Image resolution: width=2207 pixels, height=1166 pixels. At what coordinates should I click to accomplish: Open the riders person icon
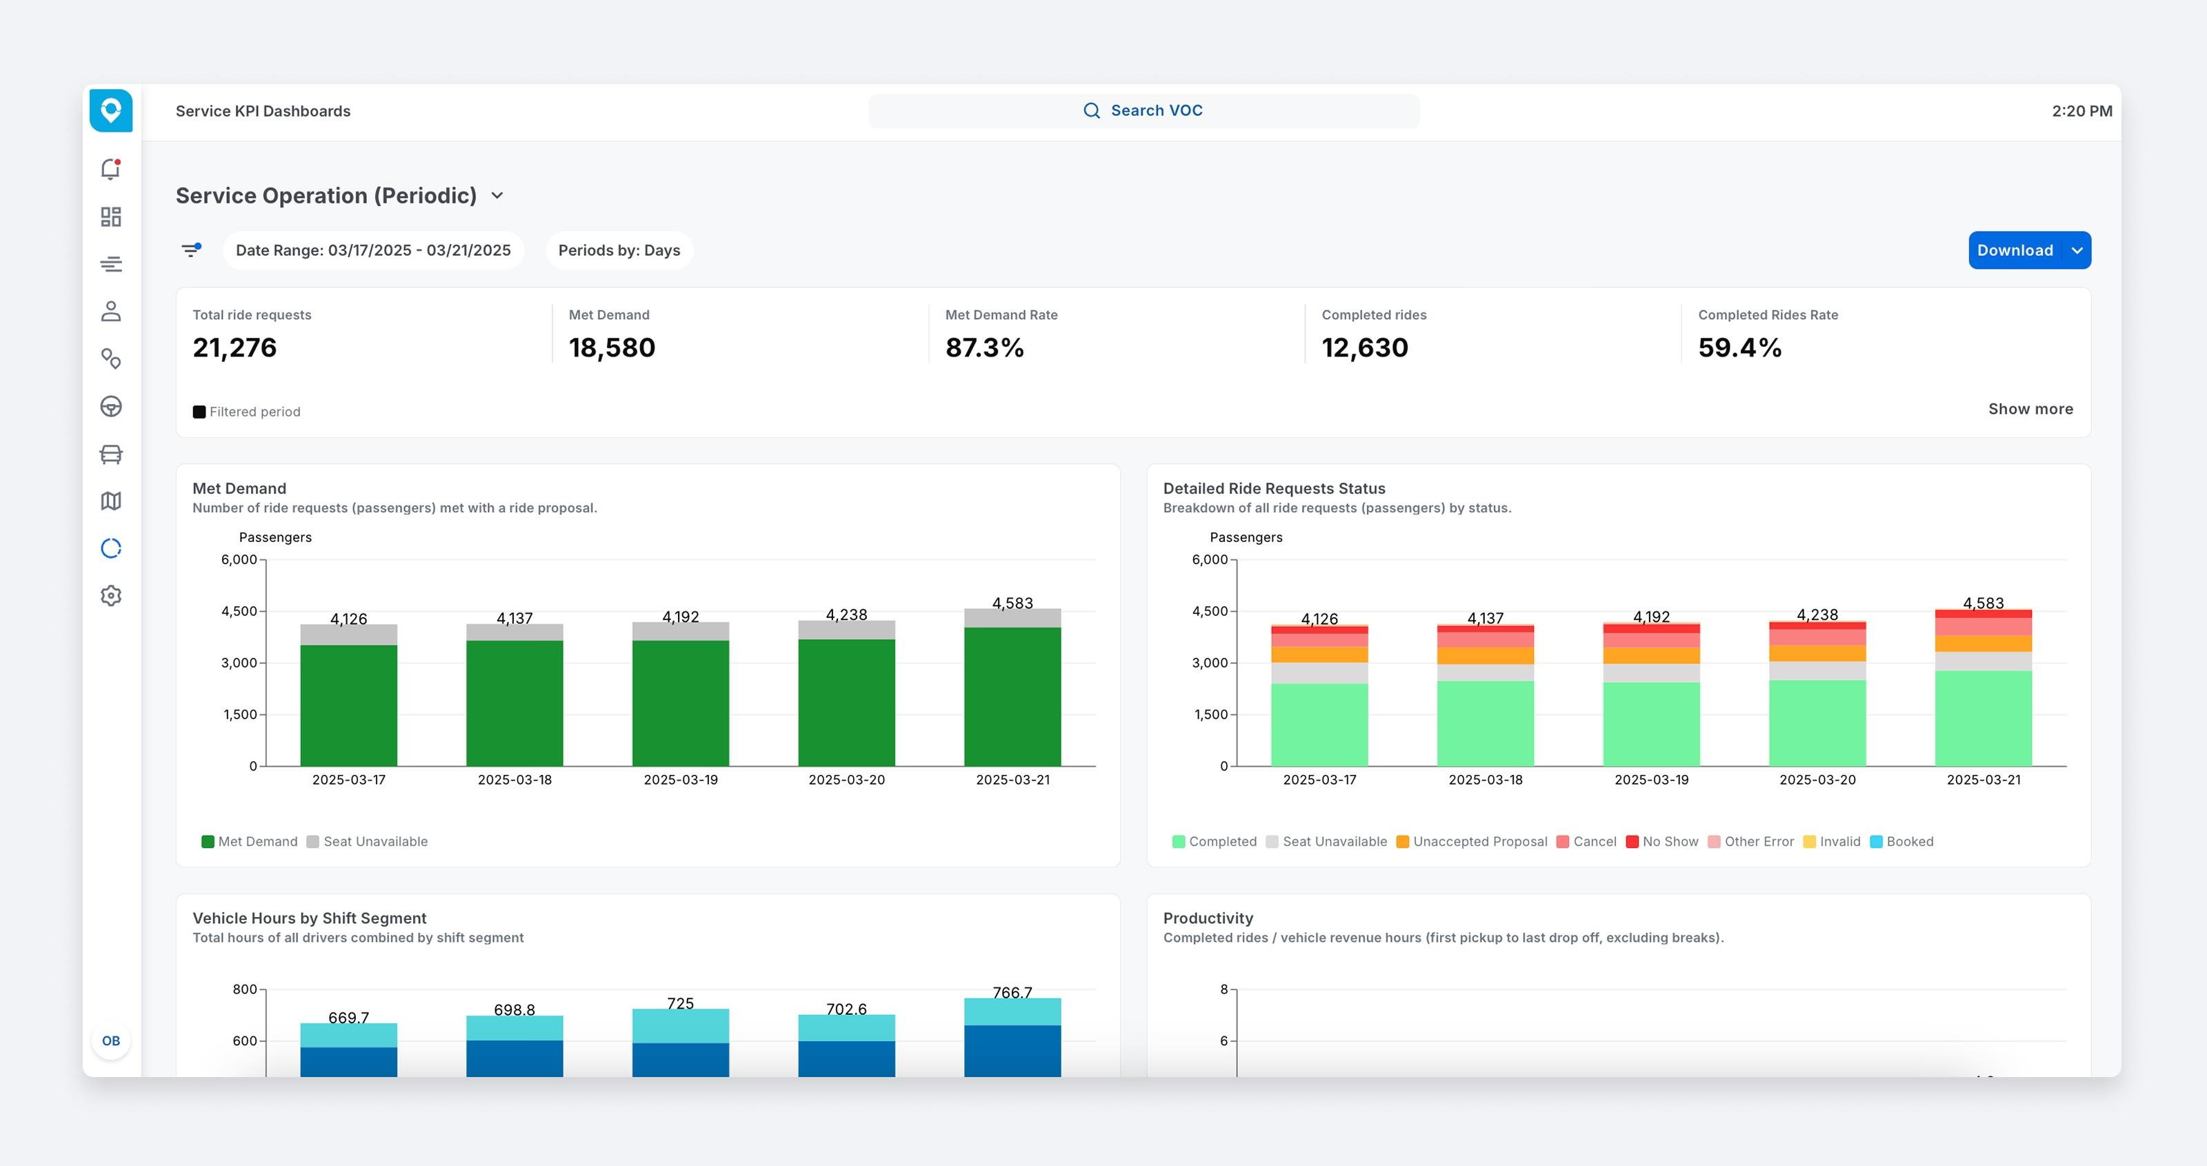pos(110,311)
